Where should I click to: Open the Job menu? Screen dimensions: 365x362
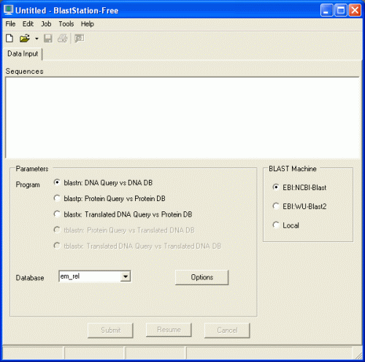click(x=46, y=24)
